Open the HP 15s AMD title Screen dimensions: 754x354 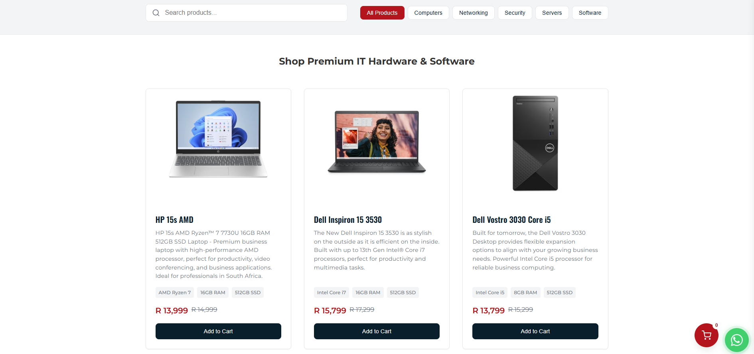[x=174, y=220]
